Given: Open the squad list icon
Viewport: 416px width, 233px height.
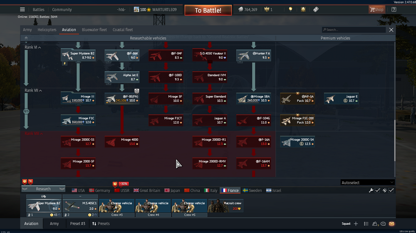Looking at the screenshot, I should [366, 224].
